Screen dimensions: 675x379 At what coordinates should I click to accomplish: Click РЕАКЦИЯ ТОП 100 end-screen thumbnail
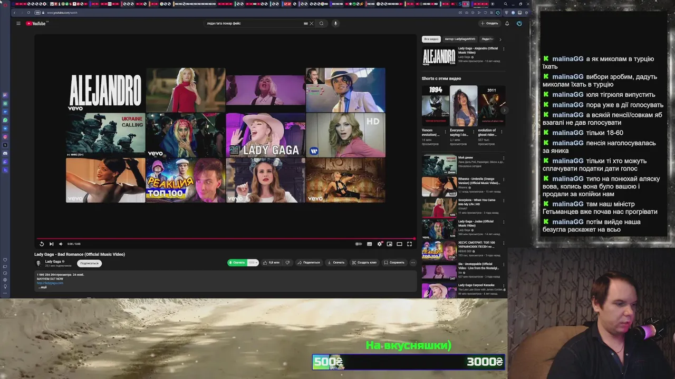tap(186, 180)
